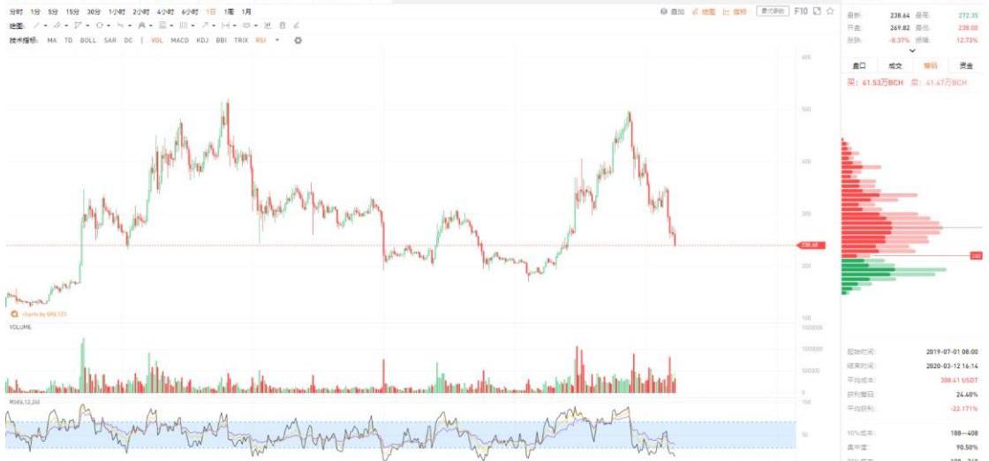This screenshot has height=461, width=989.
Task: Select the 15分 timeframe
Action: coord(72,11)
